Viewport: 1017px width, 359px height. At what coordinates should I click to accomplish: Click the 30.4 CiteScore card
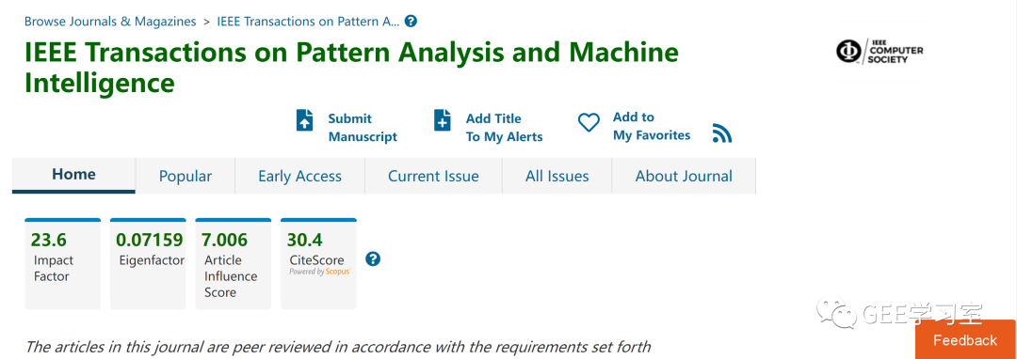318,264
